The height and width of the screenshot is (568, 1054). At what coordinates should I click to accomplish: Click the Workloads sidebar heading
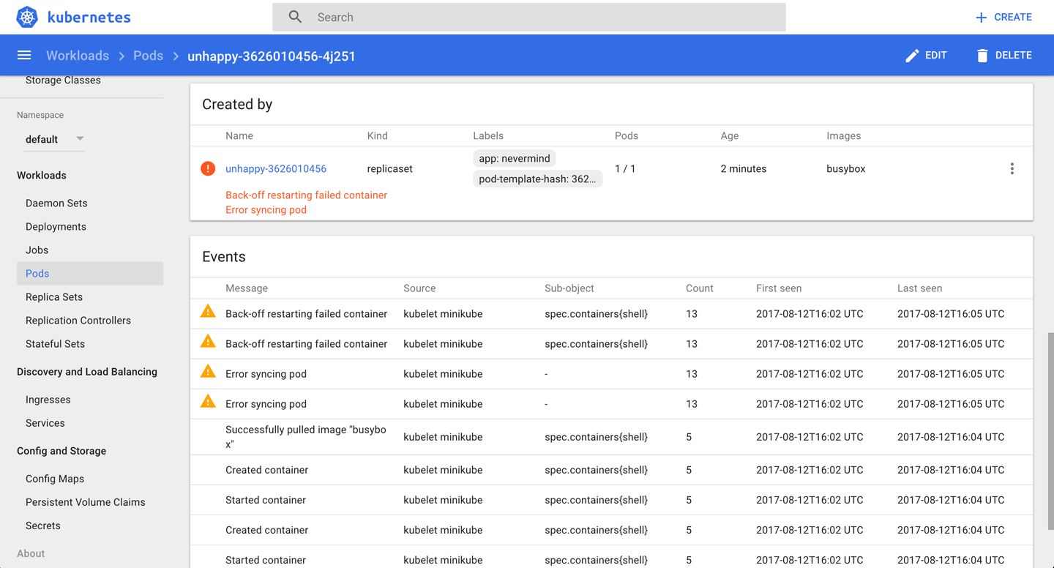(42, 175)
